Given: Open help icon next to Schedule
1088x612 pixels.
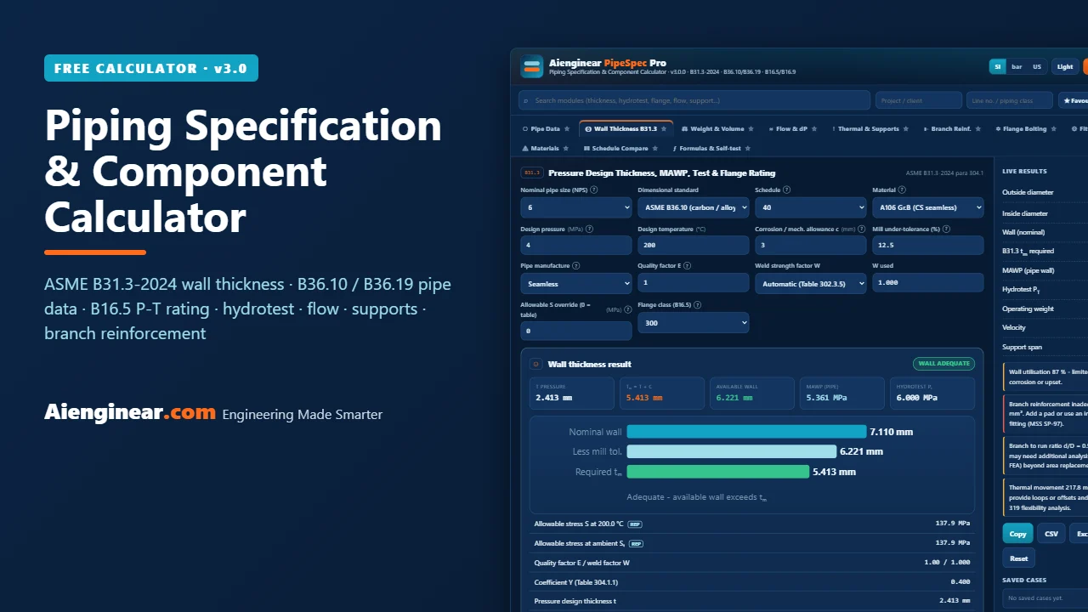Looking at the screenshot, I should pos(786,190).
